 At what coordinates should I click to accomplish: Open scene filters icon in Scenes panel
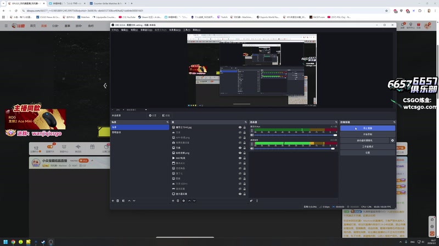[123, 201]
